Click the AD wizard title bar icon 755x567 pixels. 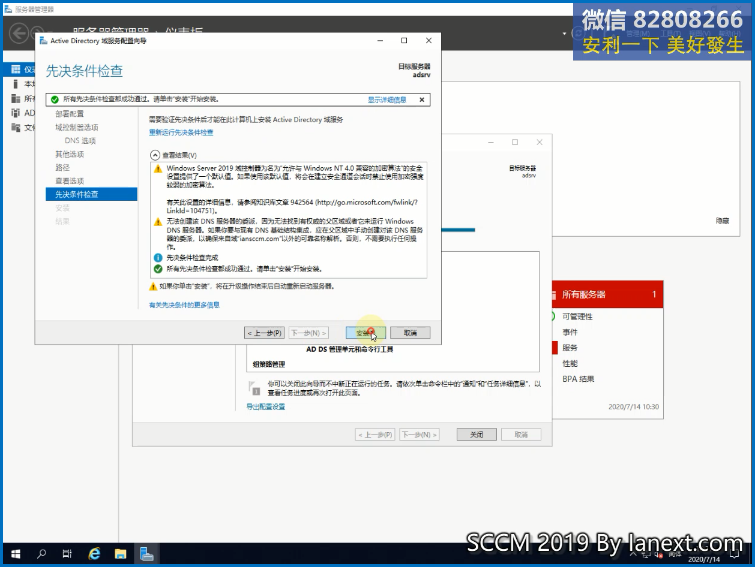point(43,41)
